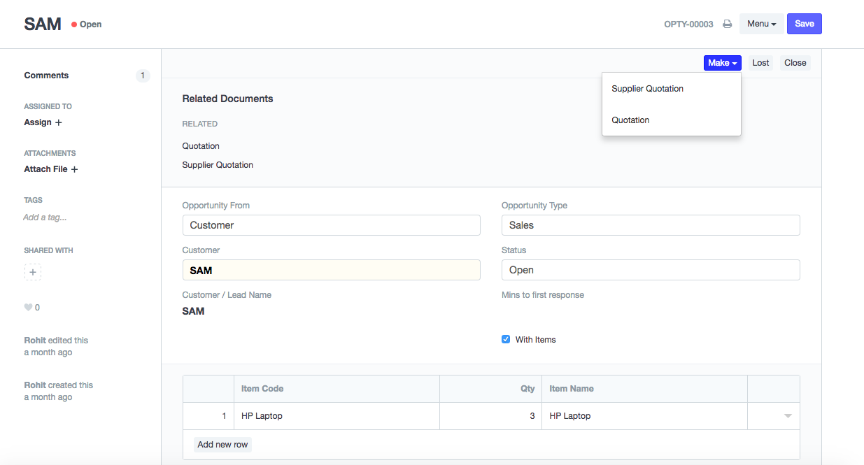Open the comments count badge
The height and width of the screenshot is (465, 864).
(143, 76)
